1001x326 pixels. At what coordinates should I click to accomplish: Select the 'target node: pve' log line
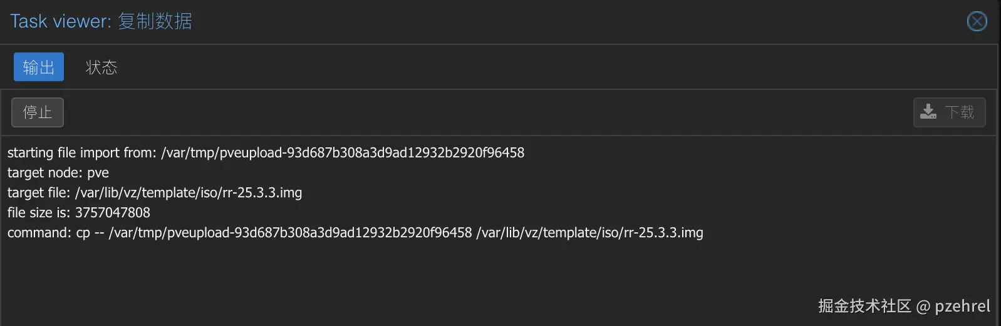point(58,173)
